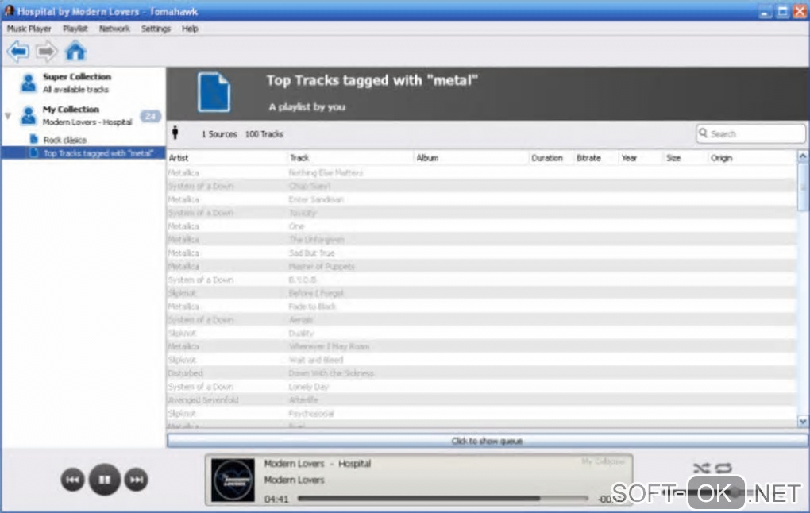Screen dimensions: 810x513
Task: Select the track Fade to Black
Action: [x=312, y=307]
